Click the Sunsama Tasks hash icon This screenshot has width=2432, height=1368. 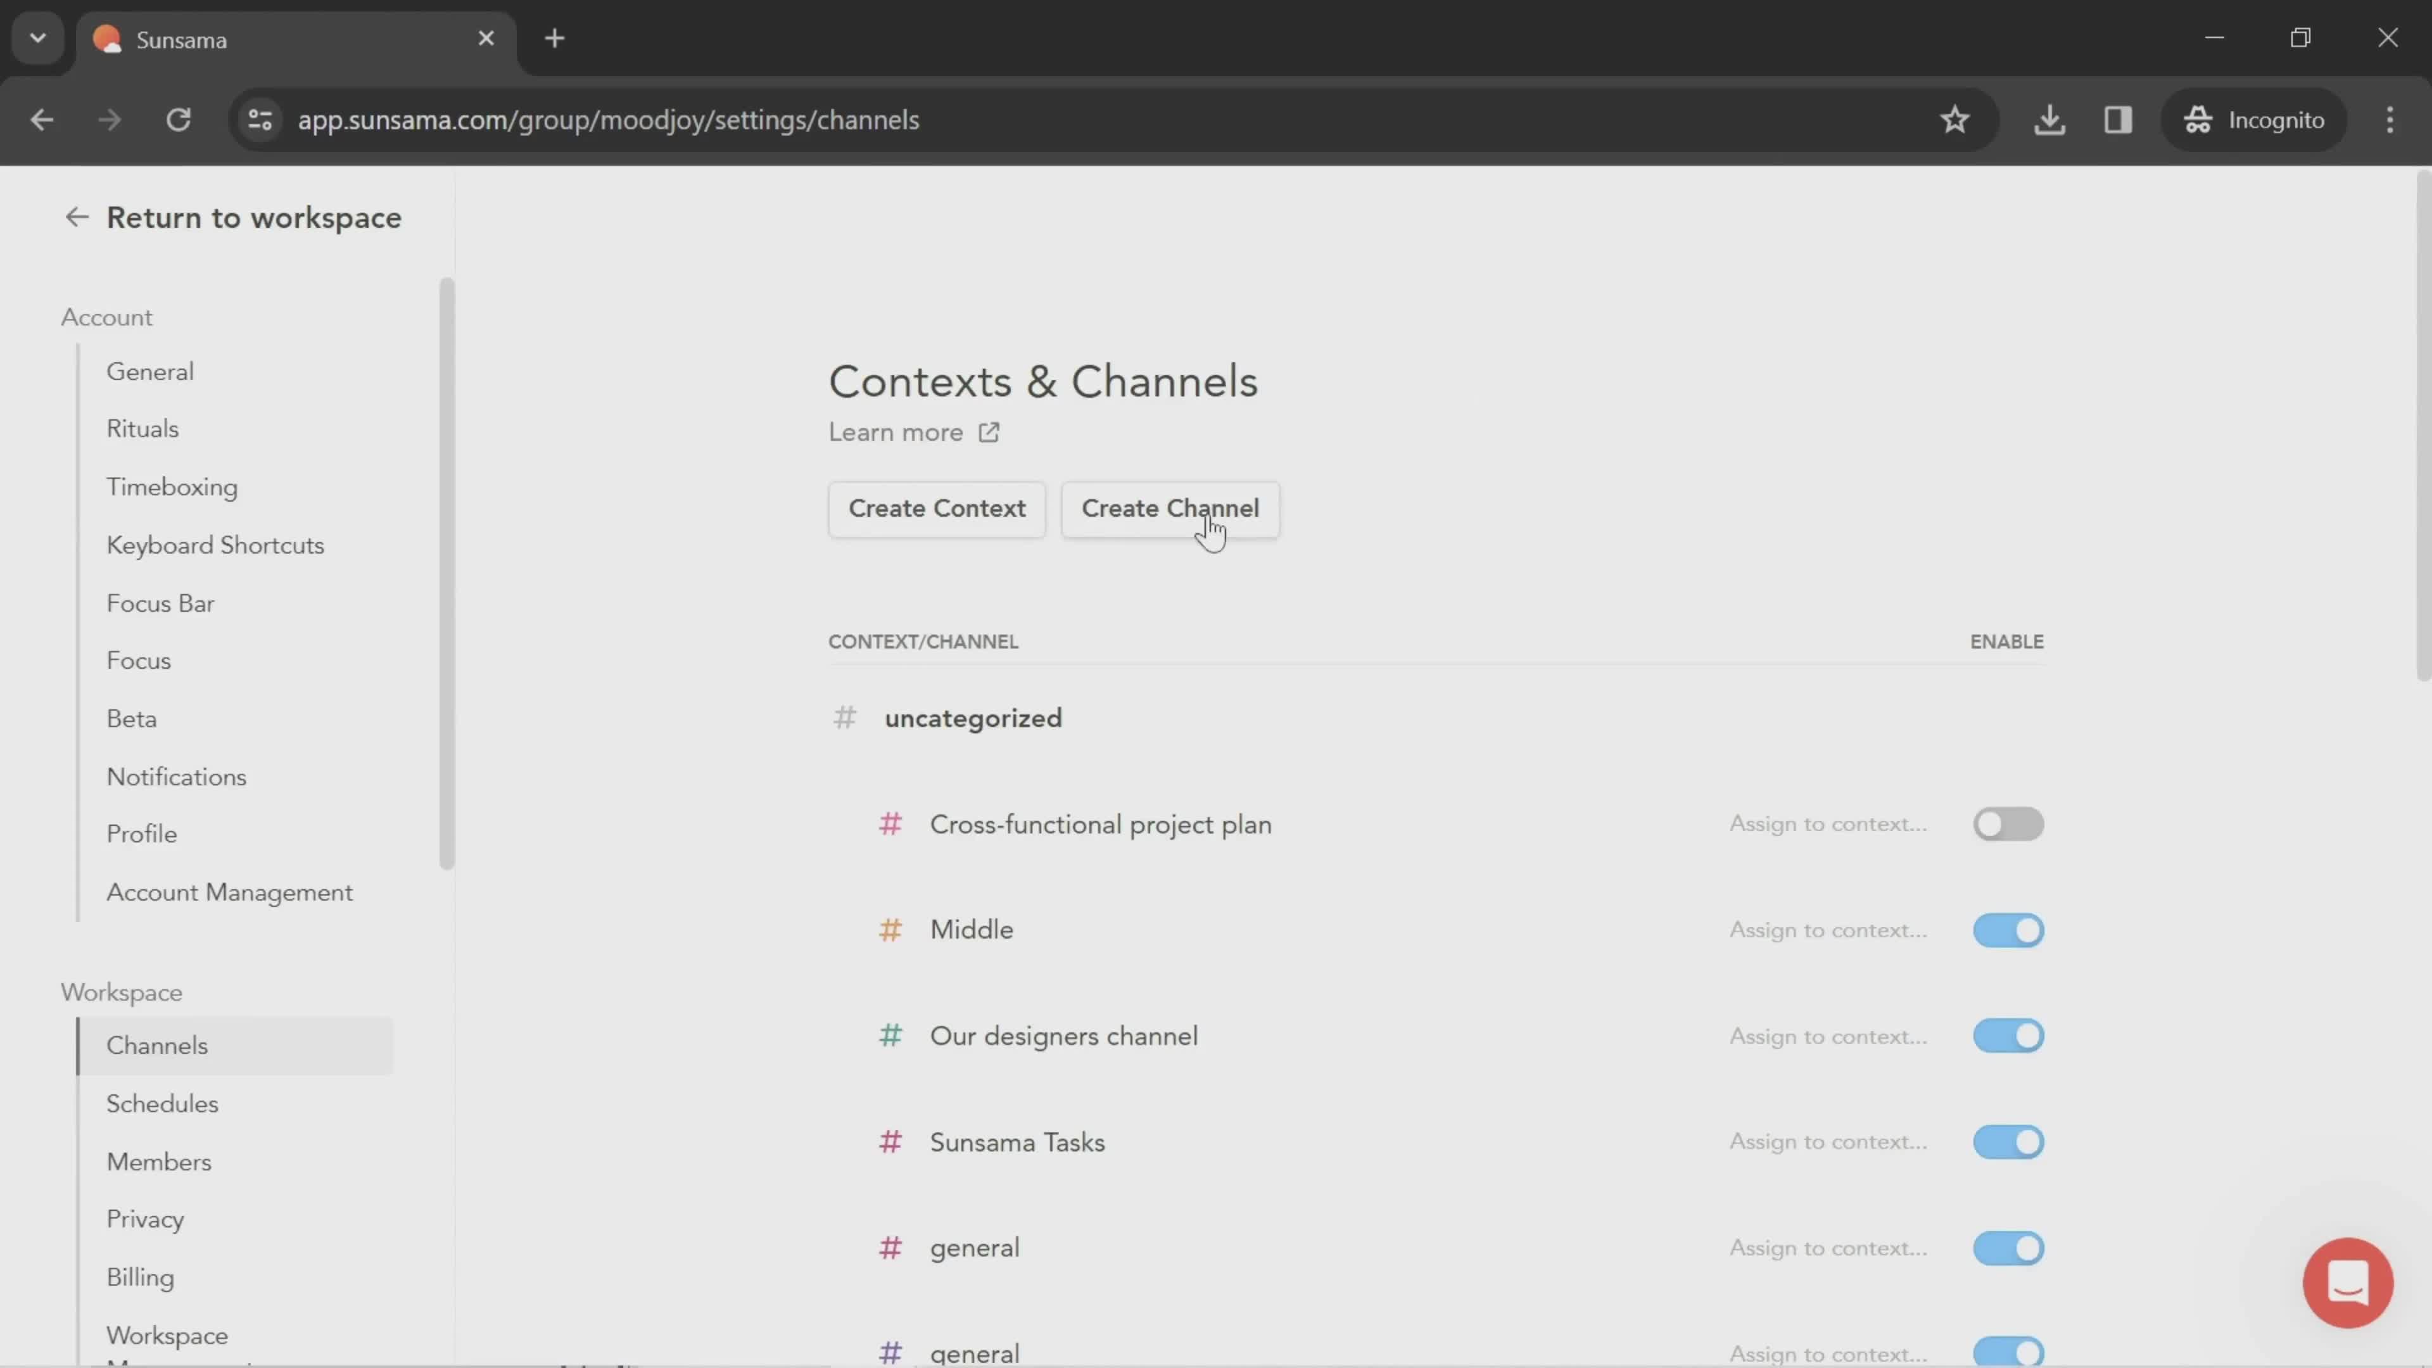click(x=890, y=1143)
